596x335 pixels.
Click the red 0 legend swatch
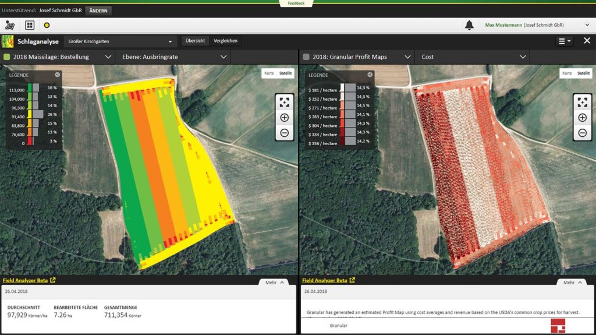30,141
